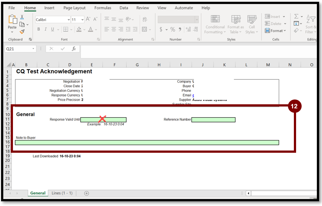The width and height of the screenshot is (322, 206).
Task: Click the Insert Function fx icon
Action: [74, 49]
